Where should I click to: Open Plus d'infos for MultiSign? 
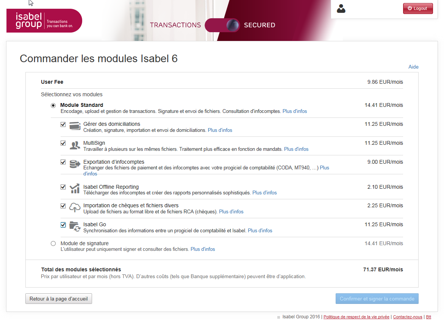click(x=296, y=149)
